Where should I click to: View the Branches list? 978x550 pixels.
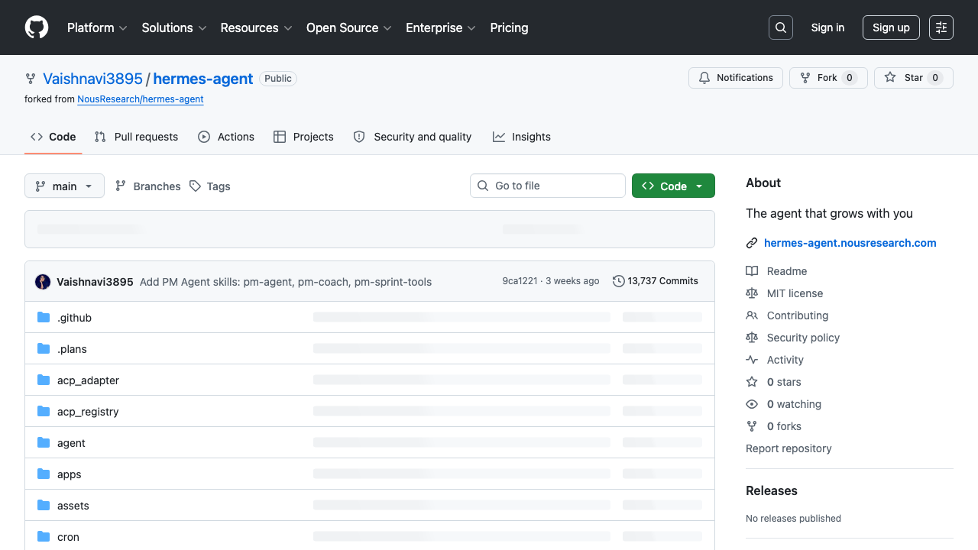click(148, 186)
